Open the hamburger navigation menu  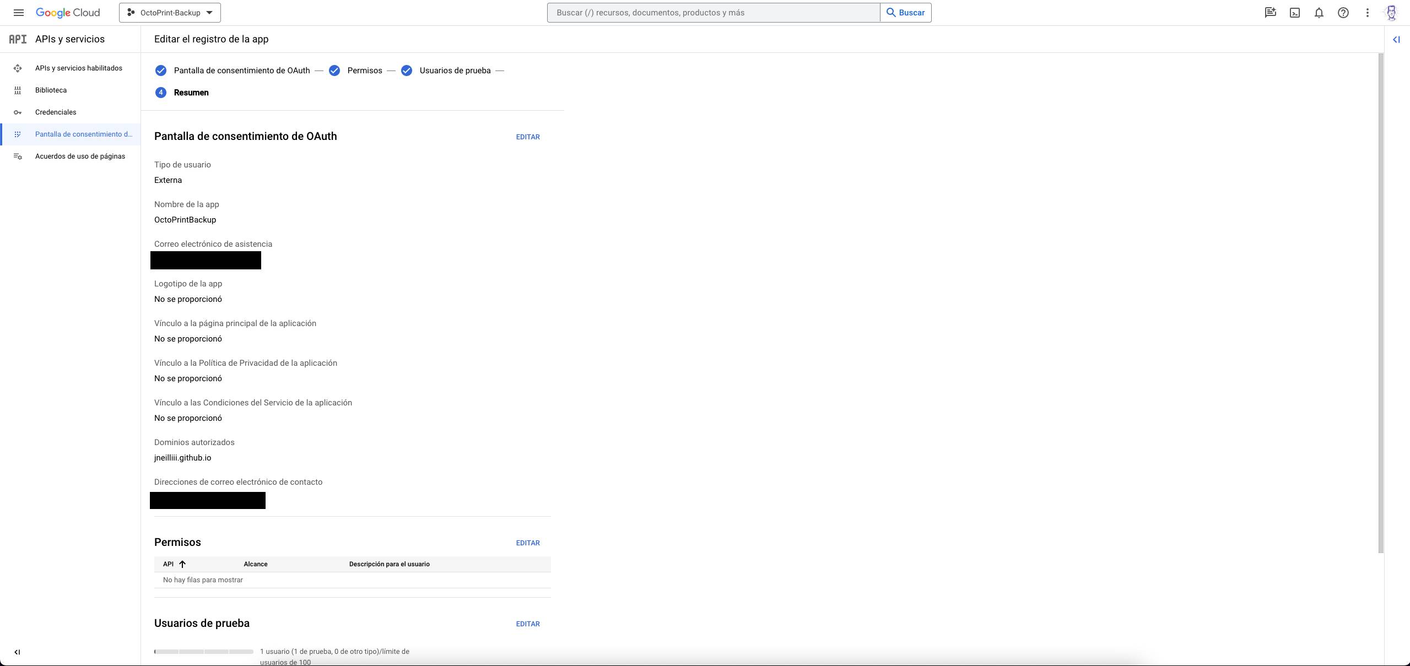[x=18, y=13]
